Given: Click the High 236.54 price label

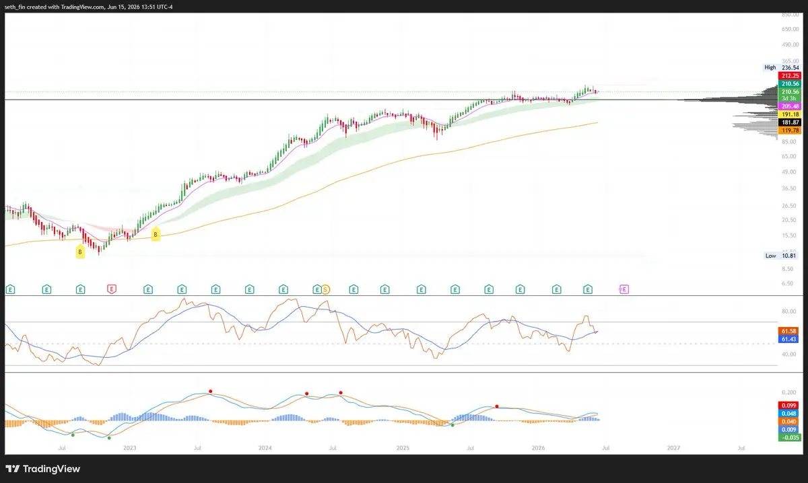Looking at the screenshot, I should [x=782, y=67].
